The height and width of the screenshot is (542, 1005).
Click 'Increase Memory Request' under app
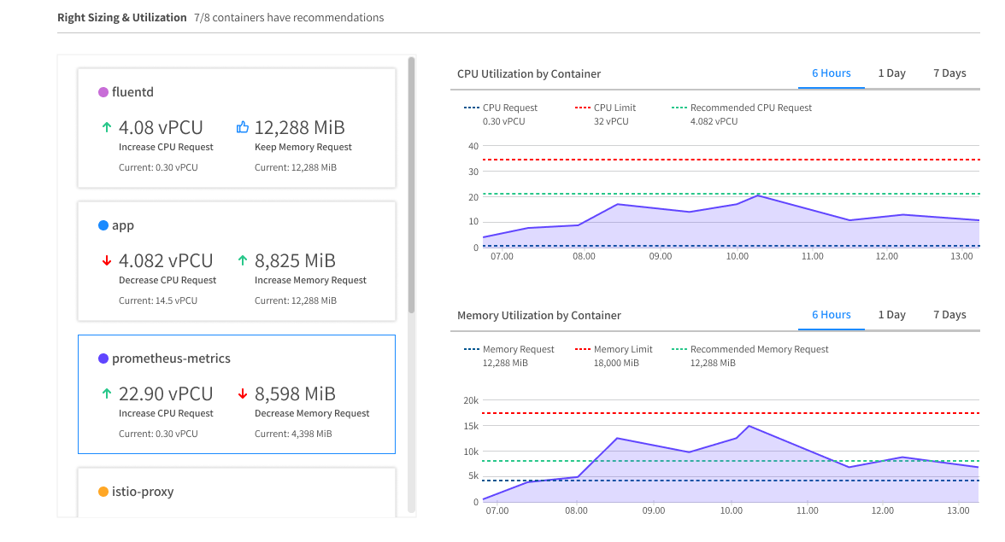[310, 280]
